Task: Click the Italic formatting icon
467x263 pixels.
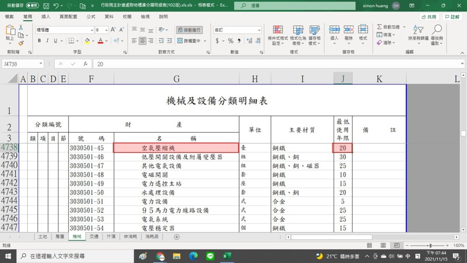Action: click(x=47, y=41)
